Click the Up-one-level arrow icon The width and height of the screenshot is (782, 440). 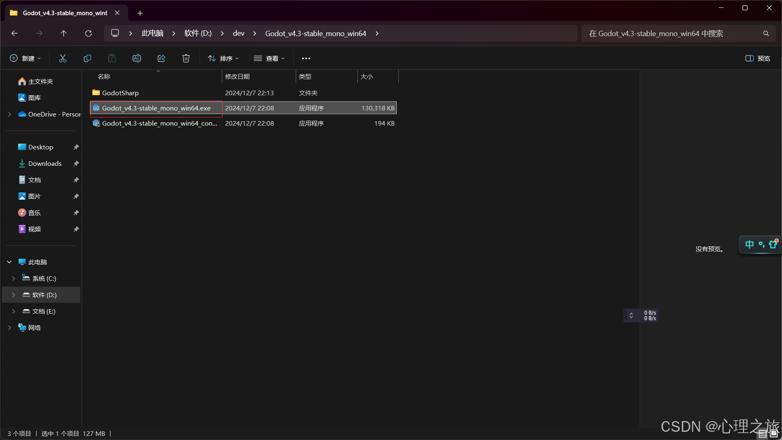64,33
